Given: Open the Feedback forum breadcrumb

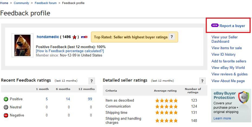Looking at the screenshot, I should click(46, 3).
